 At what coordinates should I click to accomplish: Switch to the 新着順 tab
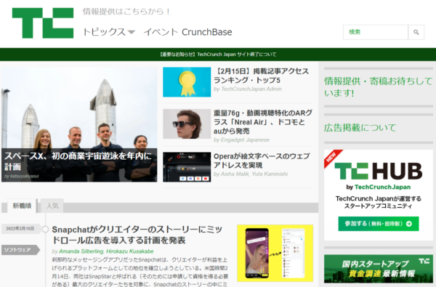22,206
